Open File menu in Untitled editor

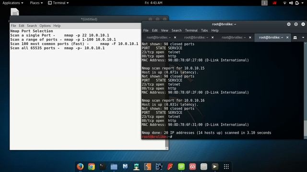point(13,26)
